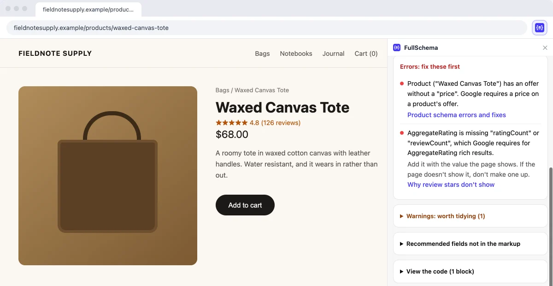Open the Journal navigation link

(x=333, y=54)
